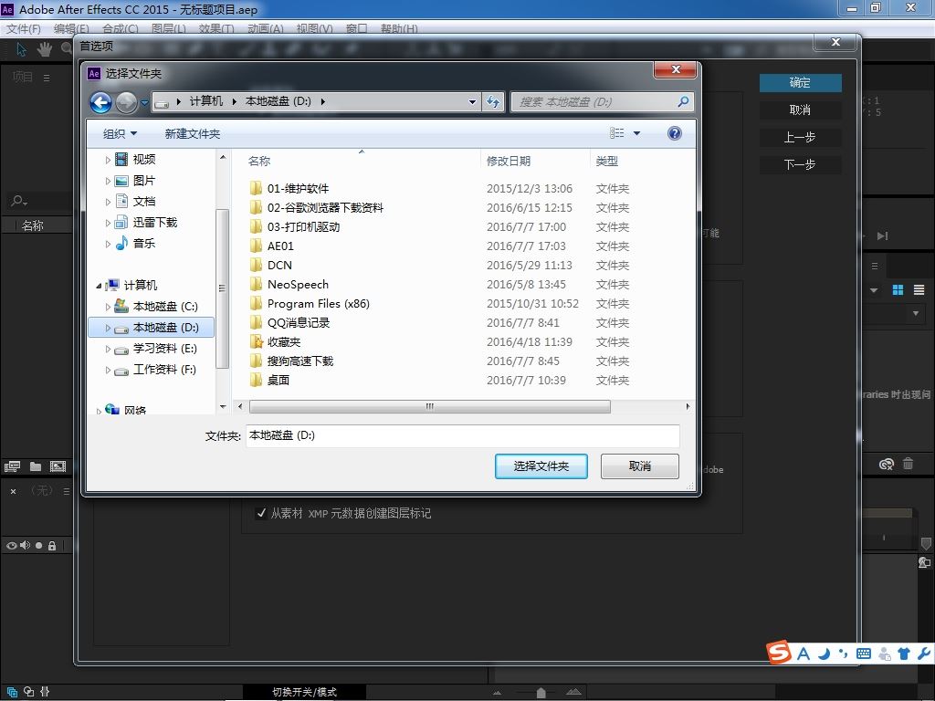The width and height of the screenshot is (935, 701).
Task: Collapse the 计算机 tree node
Action: [99, 286]
